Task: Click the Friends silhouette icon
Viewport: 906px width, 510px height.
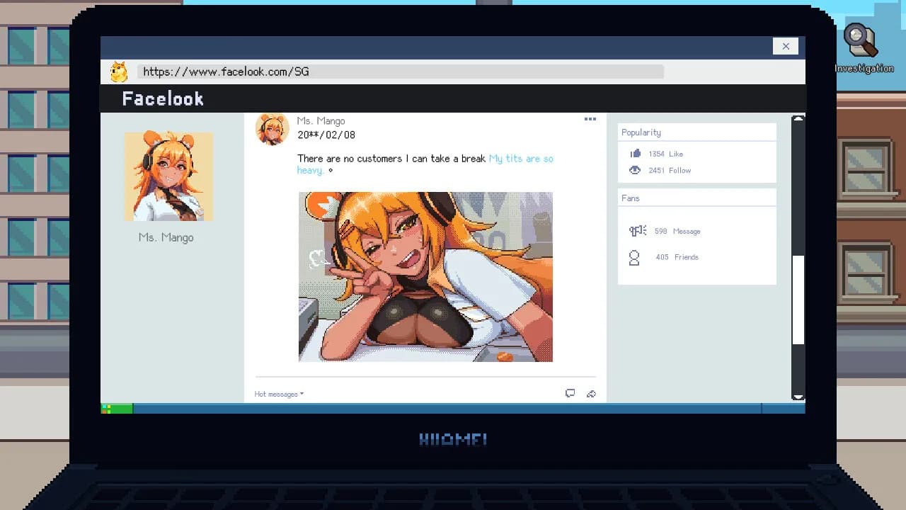Action: (x=633, y=257)
